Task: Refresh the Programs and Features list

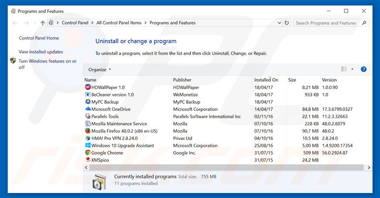Action: [287, 23]
